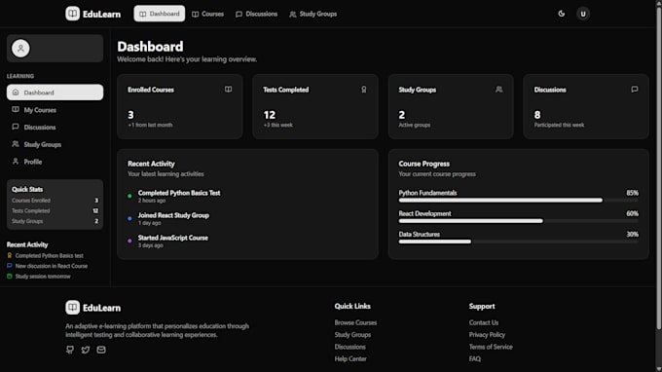Click the Tests Completed count 12

(x=270, y=115)
